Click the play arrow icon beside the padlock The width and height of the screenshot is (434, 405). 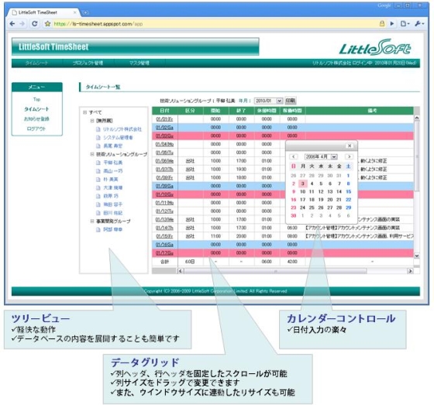[392, 24]
